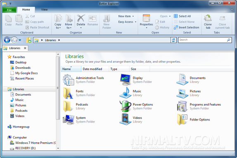Image resolution: width=237 pixels, height=158 pixels.
Task: Select the Documents library icon in file list
Action: (x=182, y=80)
